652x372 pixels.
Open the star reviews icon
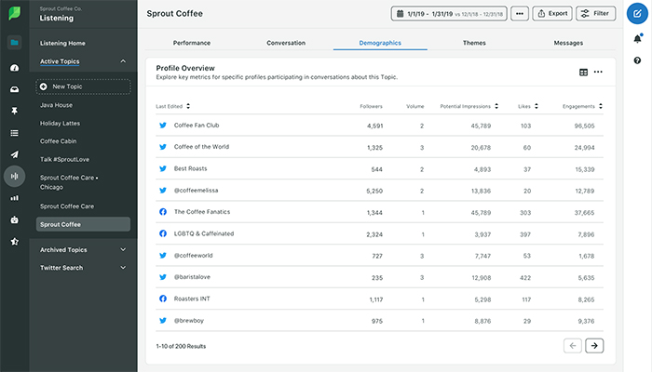[15, 241]
